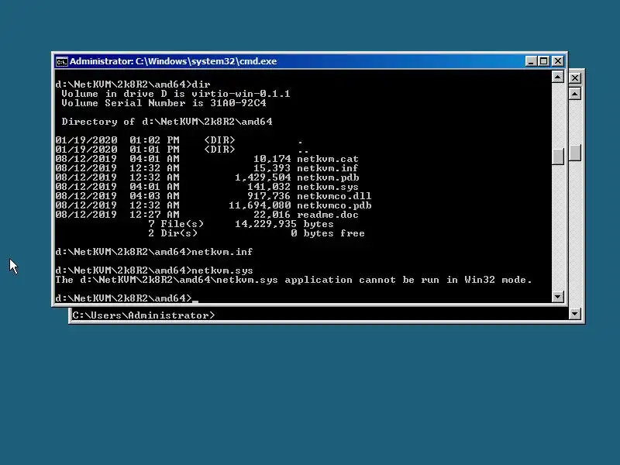Click the 'C:\Users\Administrator>' prompt in background window
Image resolution: width=620 pixels, height=465 pixels.
[x=143, y=315]
